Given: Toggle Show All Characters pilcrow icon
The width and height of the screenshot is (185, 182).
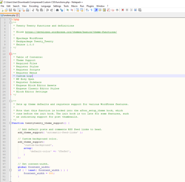Looking at the screenshot, I should point(92,10).
